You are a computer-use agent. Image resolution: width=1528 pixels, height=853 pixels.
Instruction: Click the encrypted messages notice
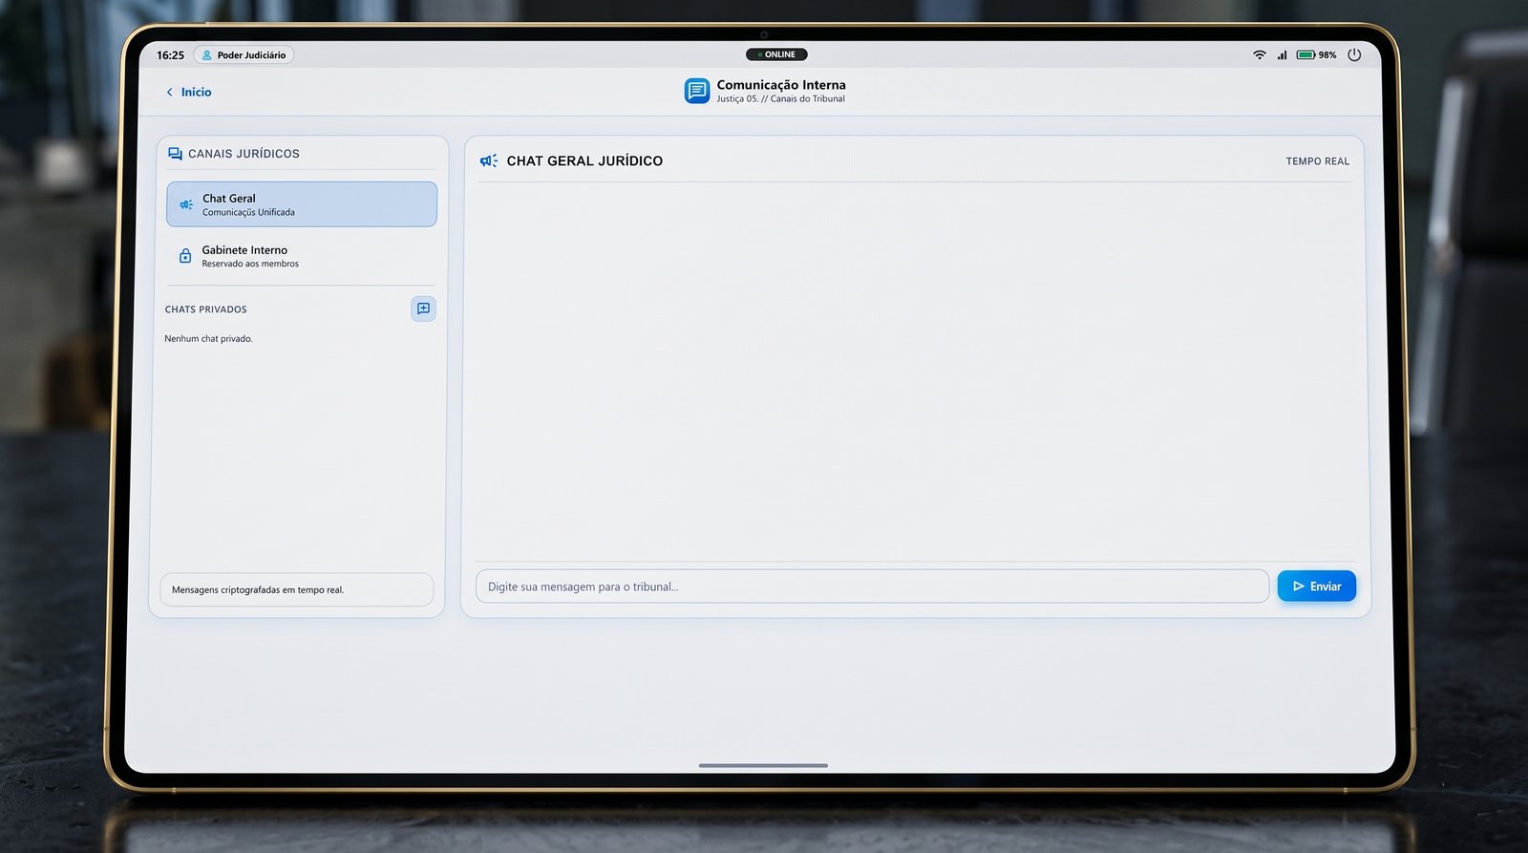297,589
